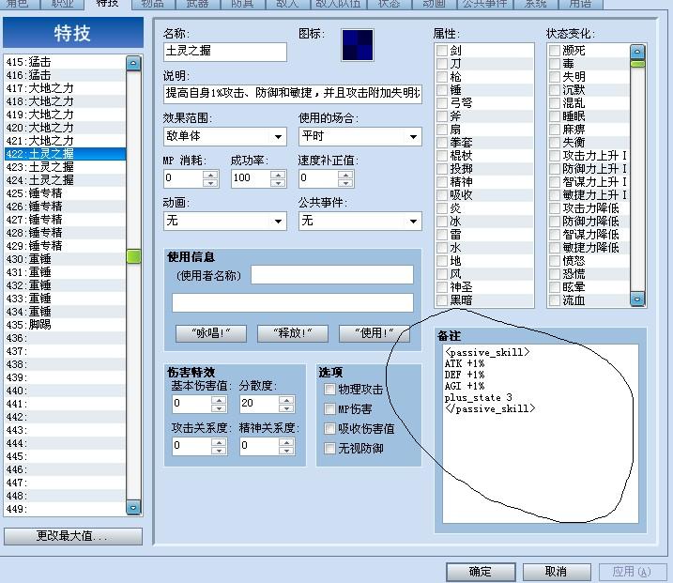Click the 更改最大值 button
Image resolution: width=673 pixels, height=583 pixels.
[x=73, y=536]
